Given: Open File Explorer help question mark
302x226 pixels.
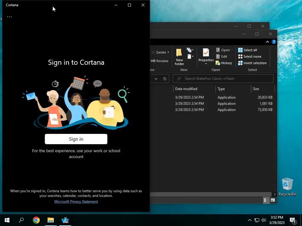Looking at the screenshot, I should point(274,42).
